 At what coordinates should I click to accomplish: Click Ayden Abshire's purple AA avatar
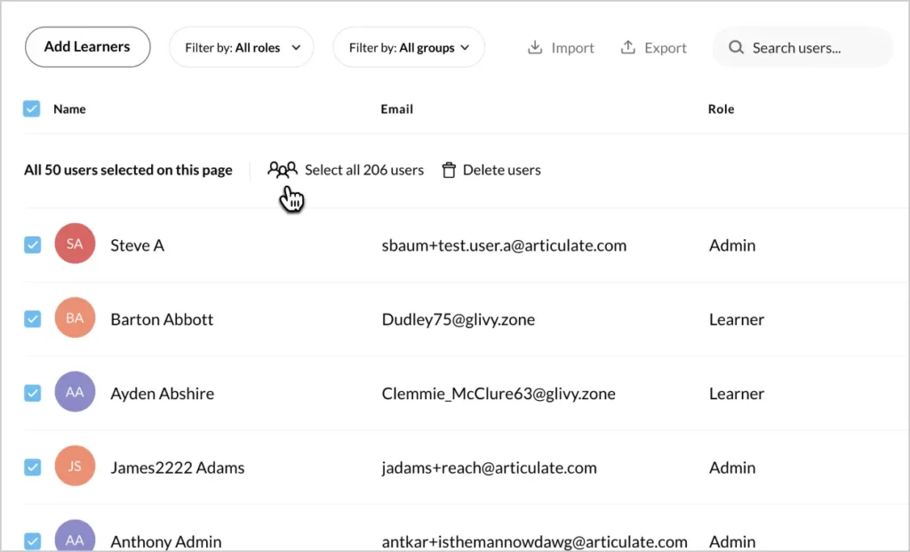(x=75, y=393)
